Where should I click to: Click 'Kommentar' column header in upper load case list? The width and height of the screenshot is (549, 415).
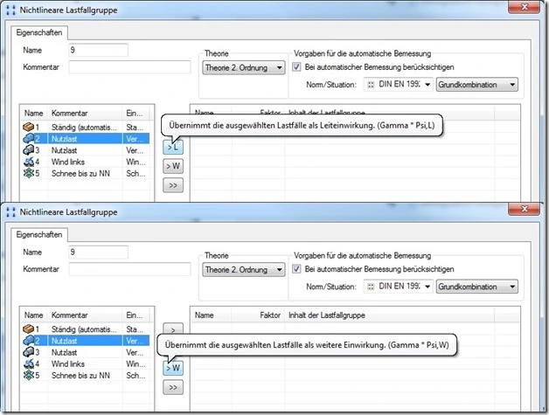click(85, 113)
